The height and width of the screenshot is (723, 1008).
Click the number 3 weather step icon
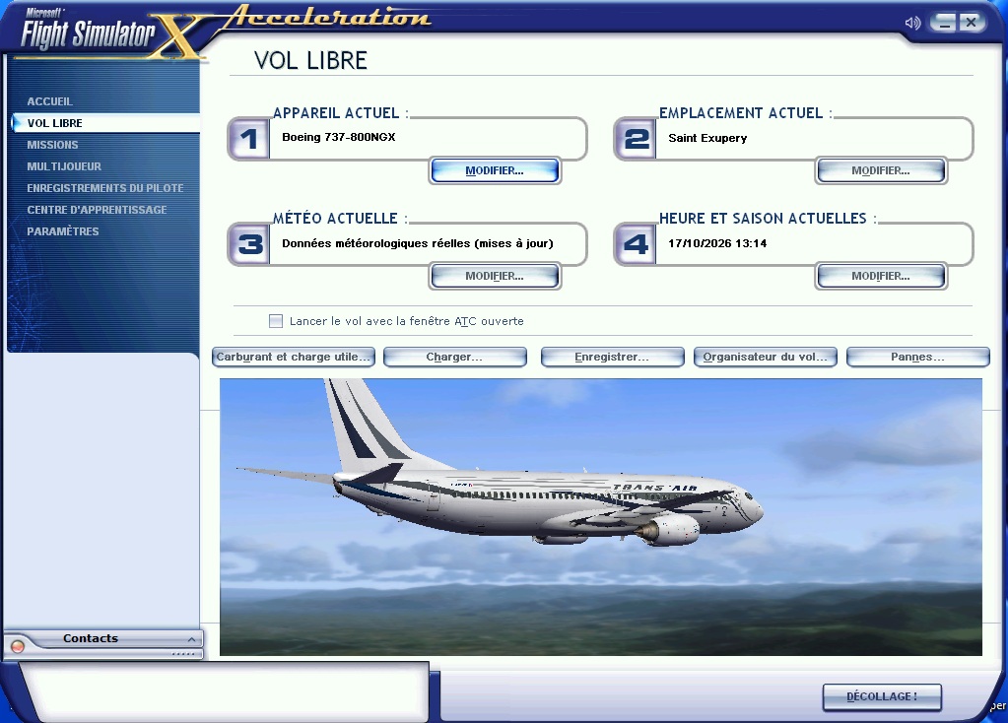click(248, 244)
